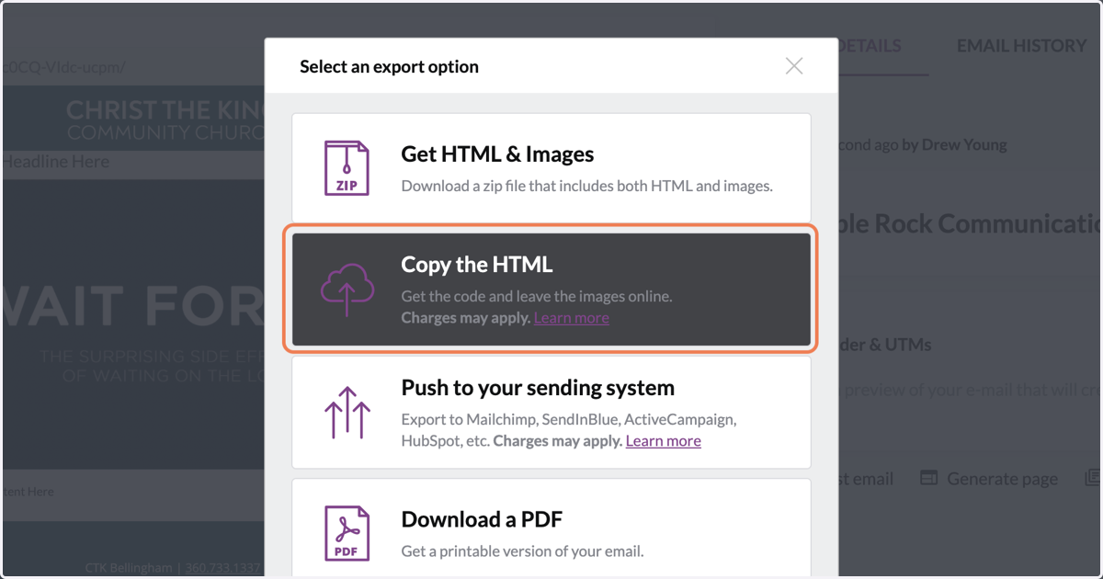Select the Copy the HTML option

click(551, 289)
